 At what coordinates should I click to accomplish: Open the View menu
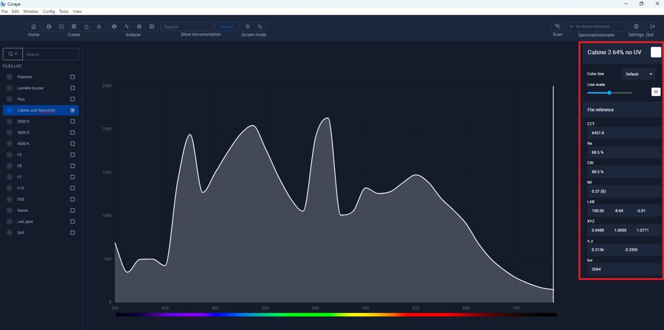point(77,11)
